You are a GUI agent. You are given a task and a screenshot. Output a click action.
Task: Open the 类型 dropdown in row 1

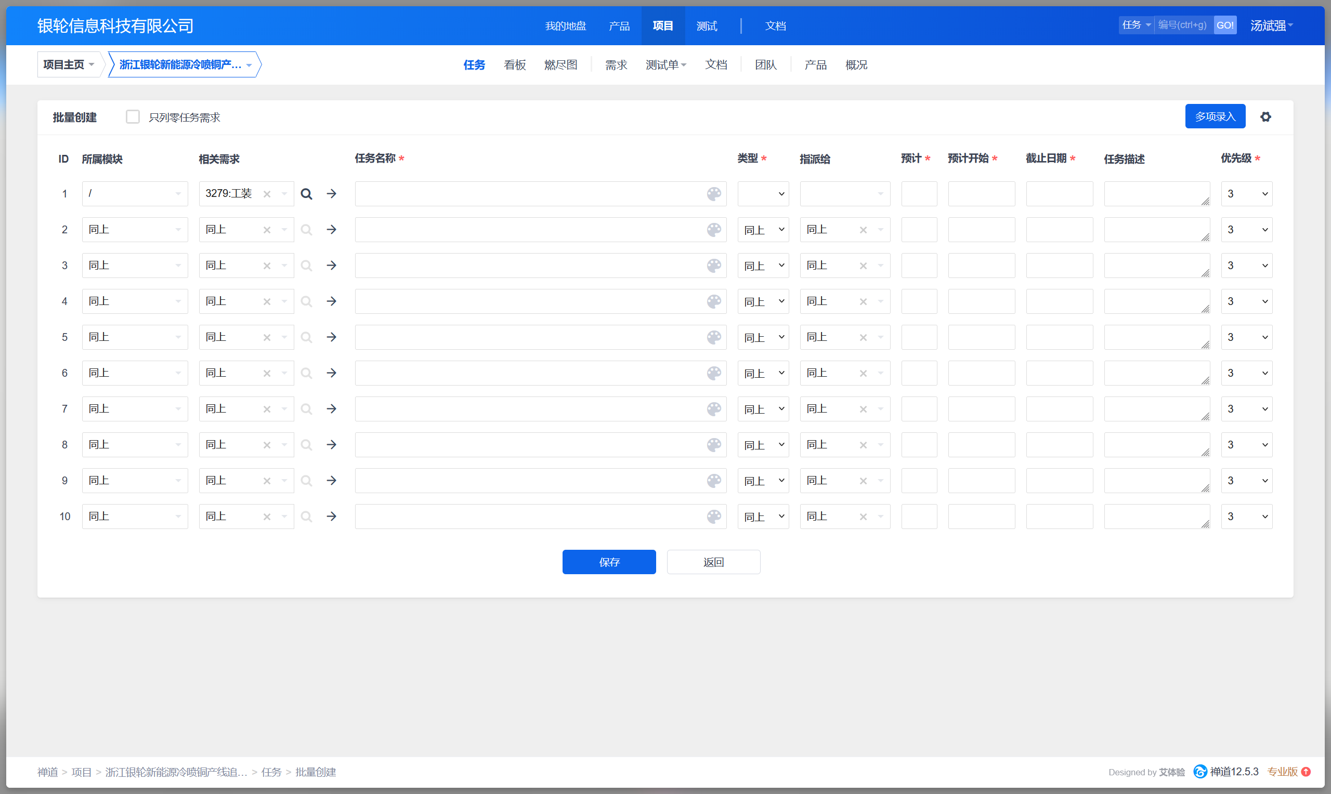[763, 194]
